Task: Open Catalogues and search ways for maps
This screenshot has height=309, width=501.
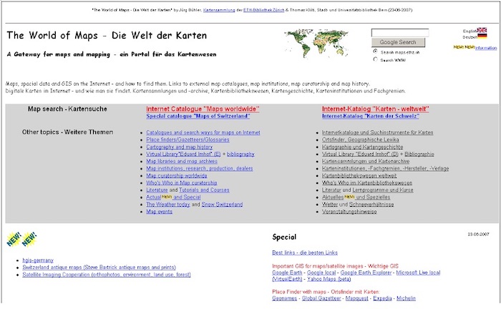Action: (x=203, y=132)
